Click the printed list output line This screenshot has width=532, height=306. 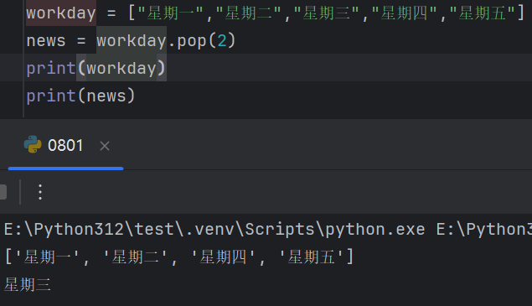[x=179, y=257]
